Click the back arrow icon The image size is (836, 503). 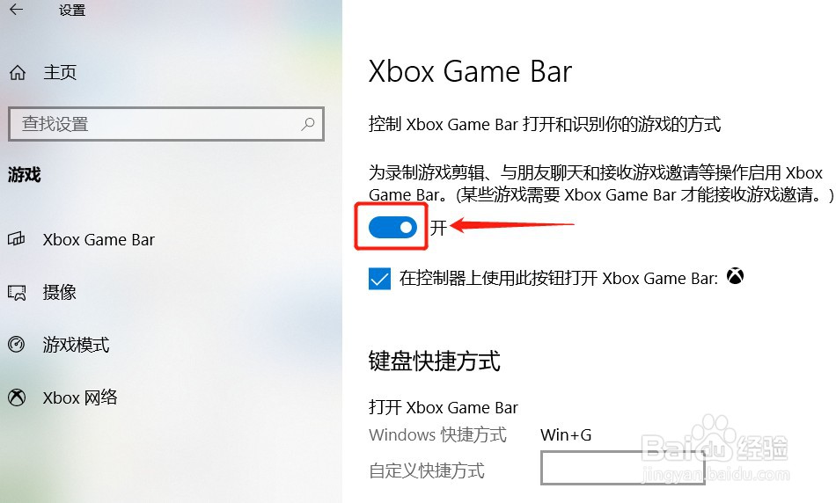coord(17,9)
